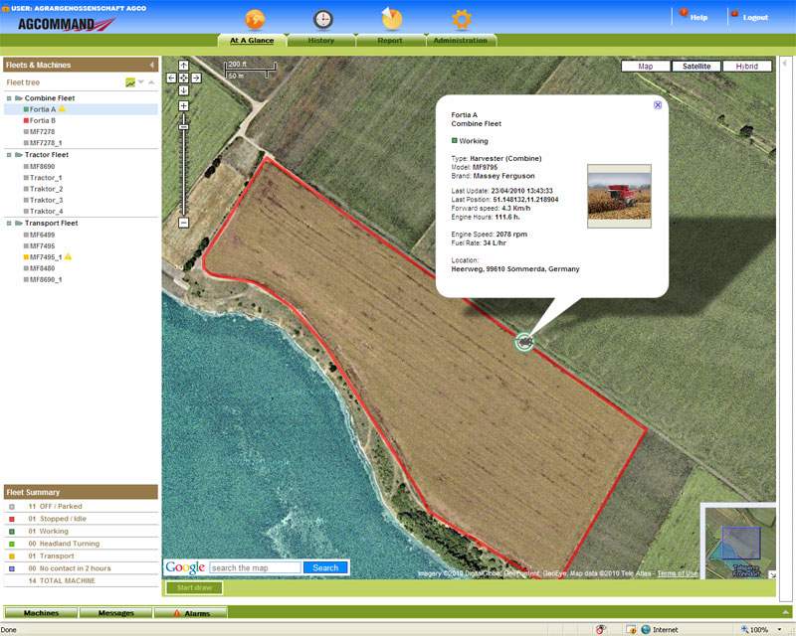Switch map view to Hybrid

pyautogui.click(x=746, y=67)
